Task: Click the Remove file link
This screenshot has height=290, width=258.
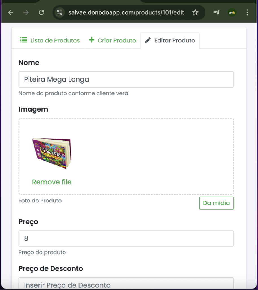Action: 52,182
